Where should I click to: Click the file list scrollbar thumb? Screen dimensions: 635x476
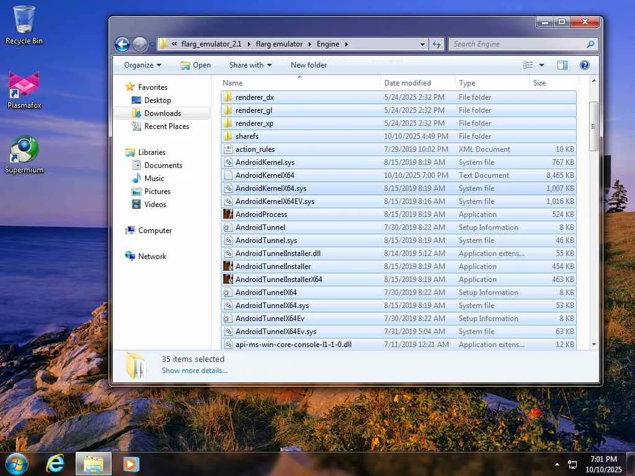tap(593, 126)
